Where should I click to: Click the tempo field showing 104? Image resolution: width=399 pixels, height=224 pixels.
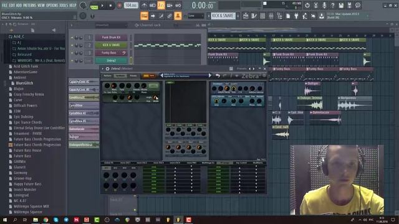click(131, 6)
